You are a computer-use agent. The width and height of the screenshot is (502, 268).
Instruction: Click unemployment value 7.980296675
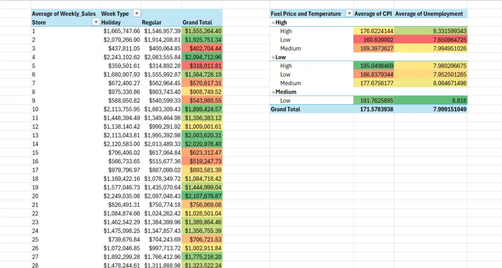(431, 66)
